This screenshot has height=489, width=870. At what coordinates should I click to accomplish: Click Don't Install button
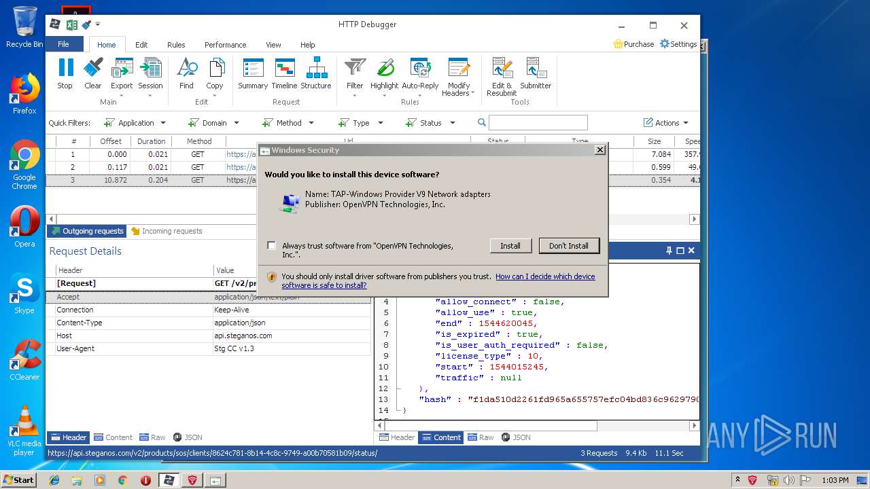[569, 246]
